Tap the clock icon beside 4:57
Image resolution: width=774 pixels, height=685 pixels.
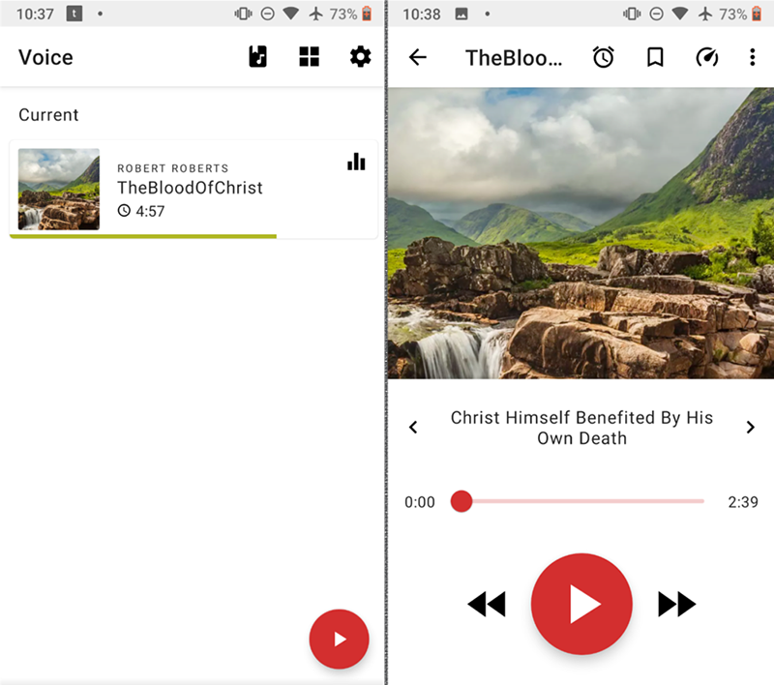pos(124,211)
